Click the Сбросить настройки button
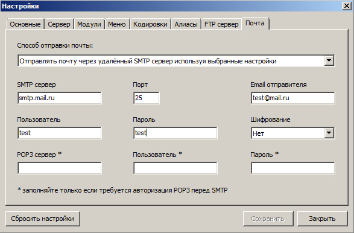 pos(43,219)
